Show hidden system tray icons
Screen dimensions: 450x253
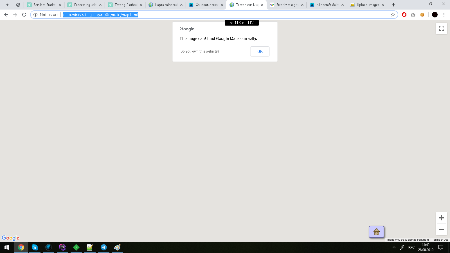(394, 247)
